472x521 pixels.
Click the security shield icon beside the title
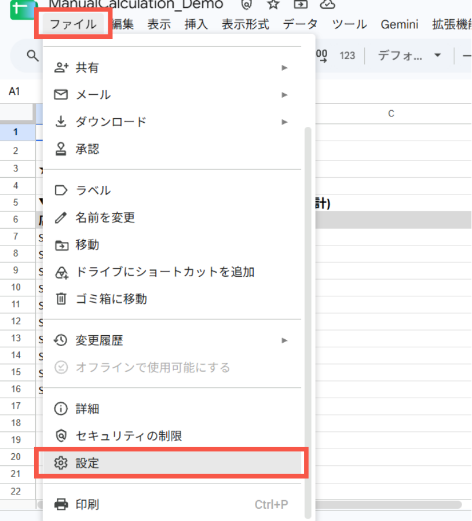(246, 4)
